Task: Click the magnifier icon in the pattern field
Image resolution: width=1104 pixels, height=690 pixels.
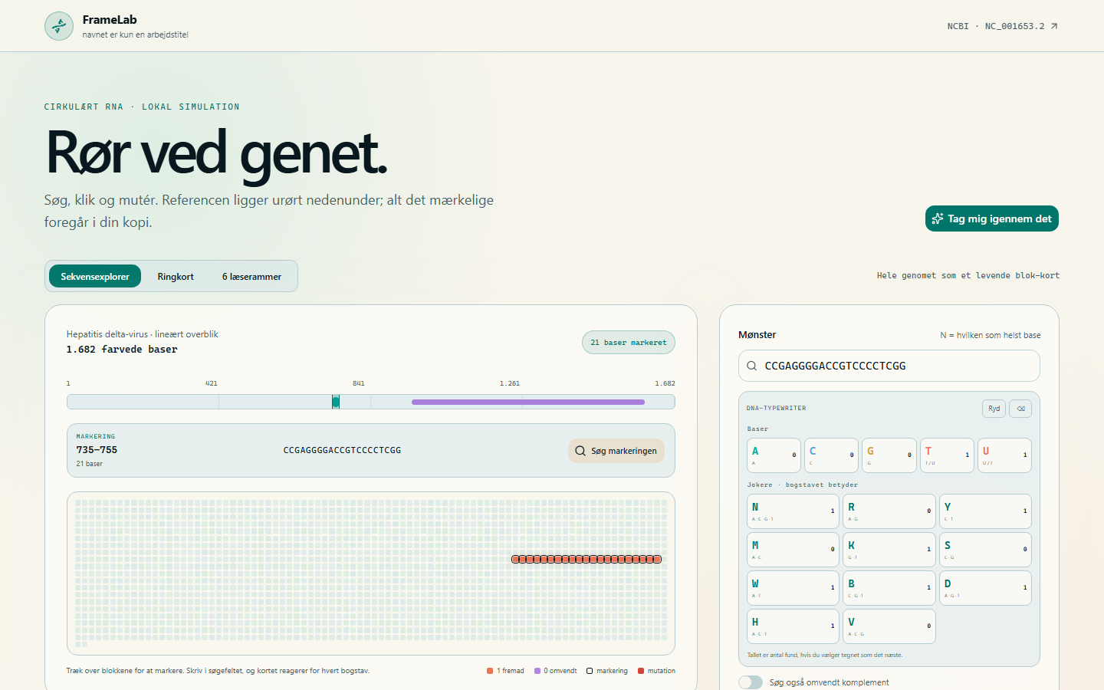Action: [752, 366]
